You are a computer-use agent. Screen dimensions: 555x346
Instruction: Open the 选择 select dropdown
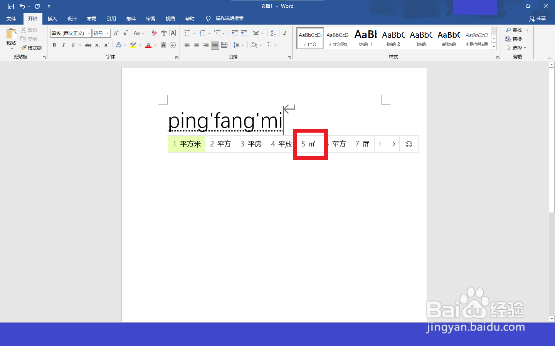tap(516, 48)
